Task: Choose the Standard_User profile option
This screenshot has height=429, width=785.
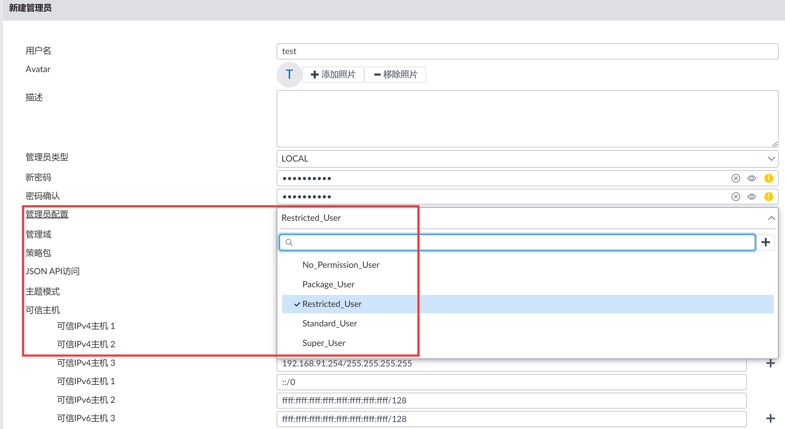Action: tap(329, 323)
